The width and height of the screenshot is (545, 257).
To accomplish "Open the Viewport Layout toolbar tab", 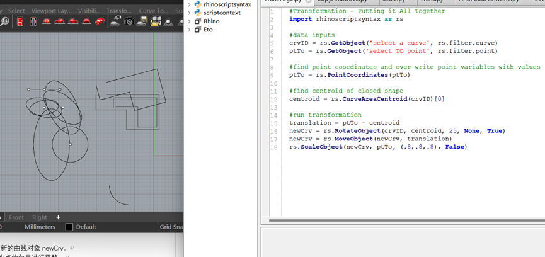I will 51,11.
